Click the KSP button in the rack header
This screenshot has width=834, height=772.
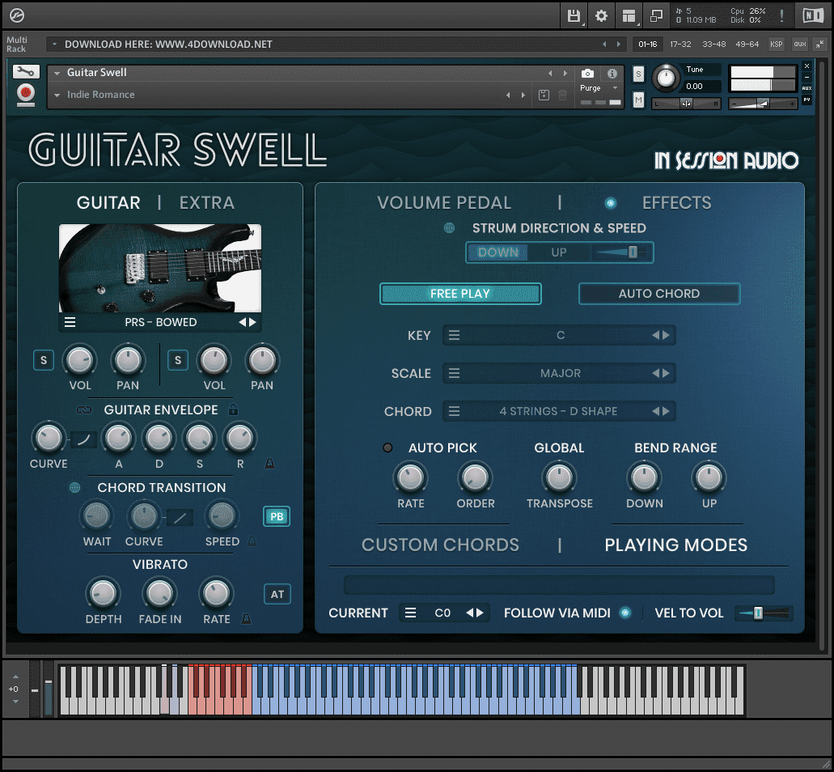[x=776, y=45]
